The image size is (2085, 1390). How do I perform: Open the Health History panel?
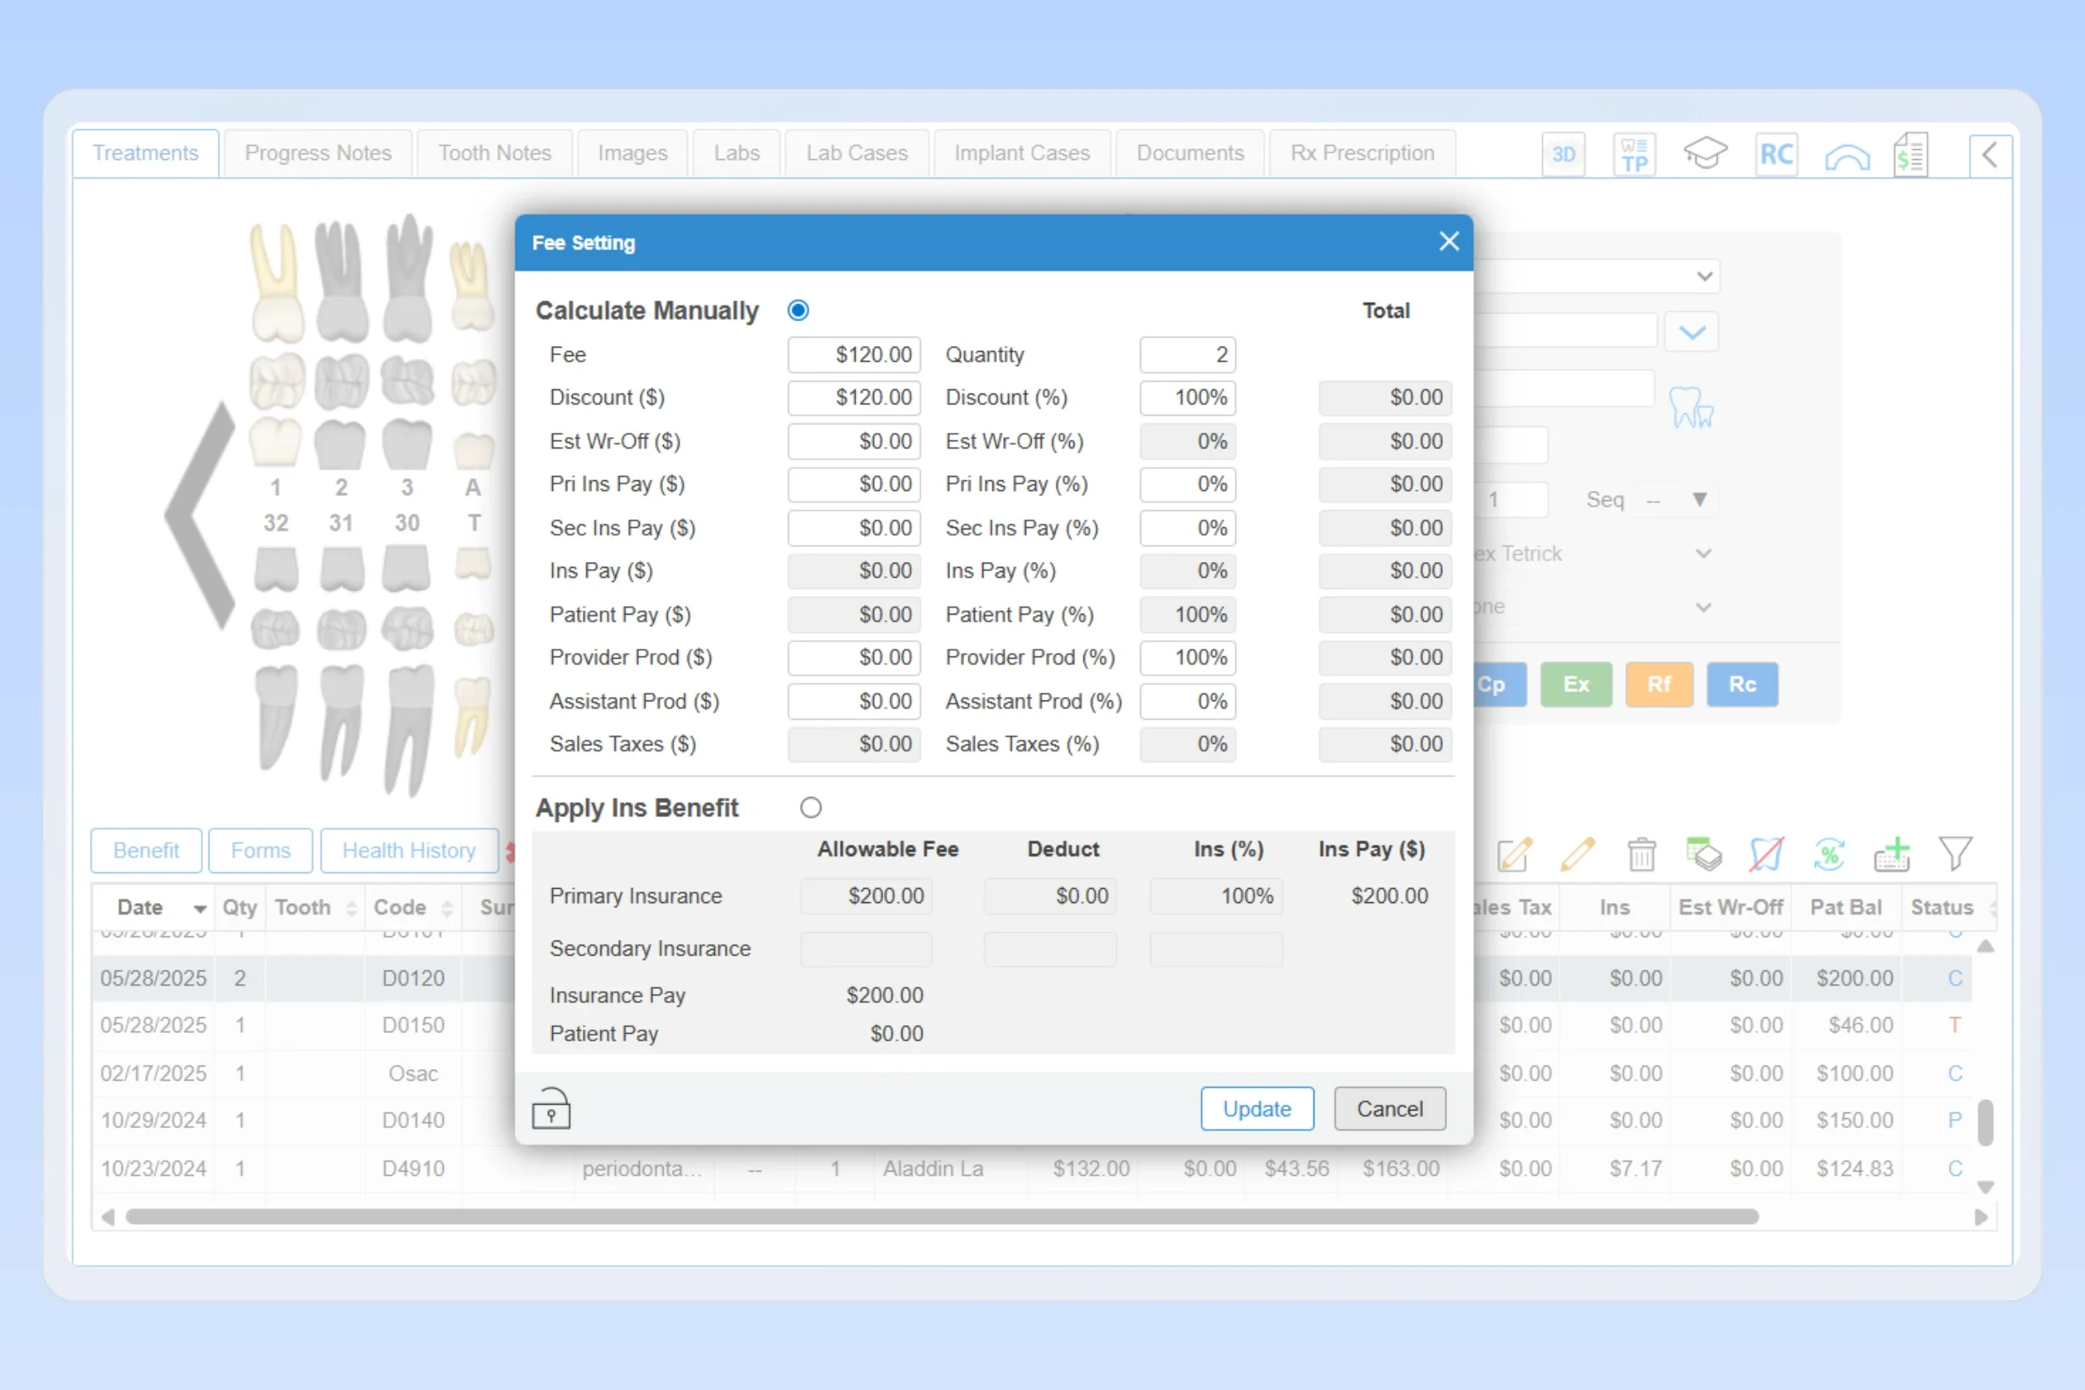409,851
